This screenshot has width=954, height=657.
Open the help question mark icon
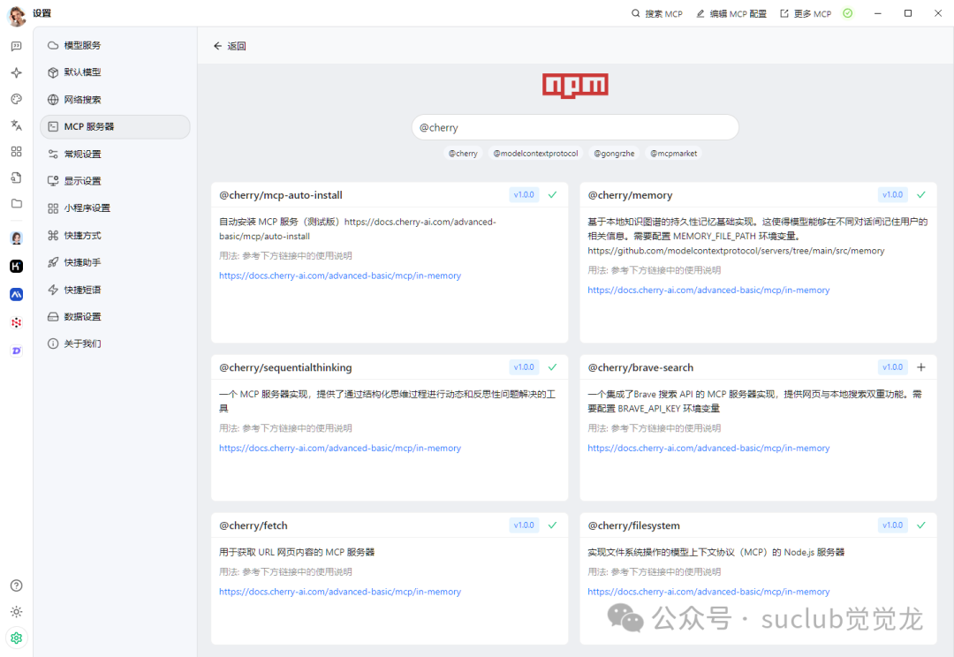click(x=17, y=585)
